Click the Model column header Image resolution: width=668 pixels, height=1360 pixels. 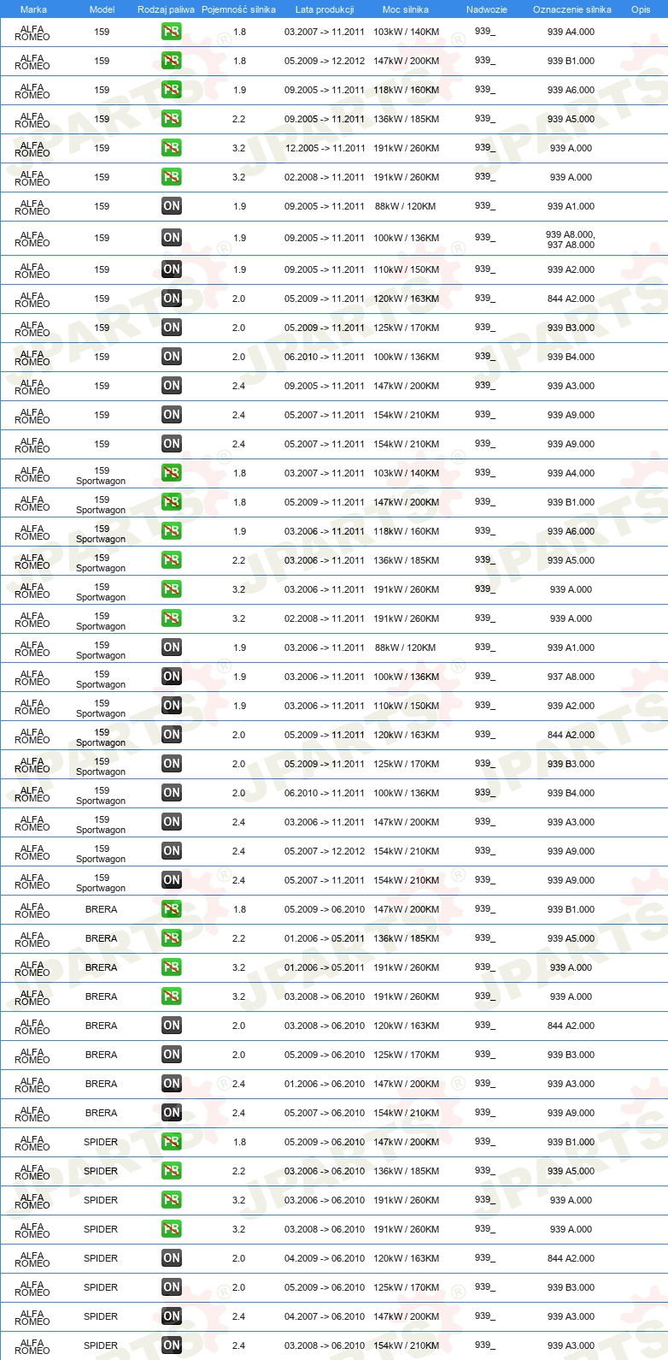click(x=103, y=9)
